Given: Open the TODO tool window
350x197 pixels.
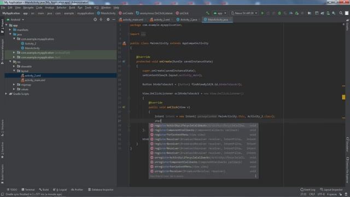Looking at the screenshot, I should coord(12,190).
